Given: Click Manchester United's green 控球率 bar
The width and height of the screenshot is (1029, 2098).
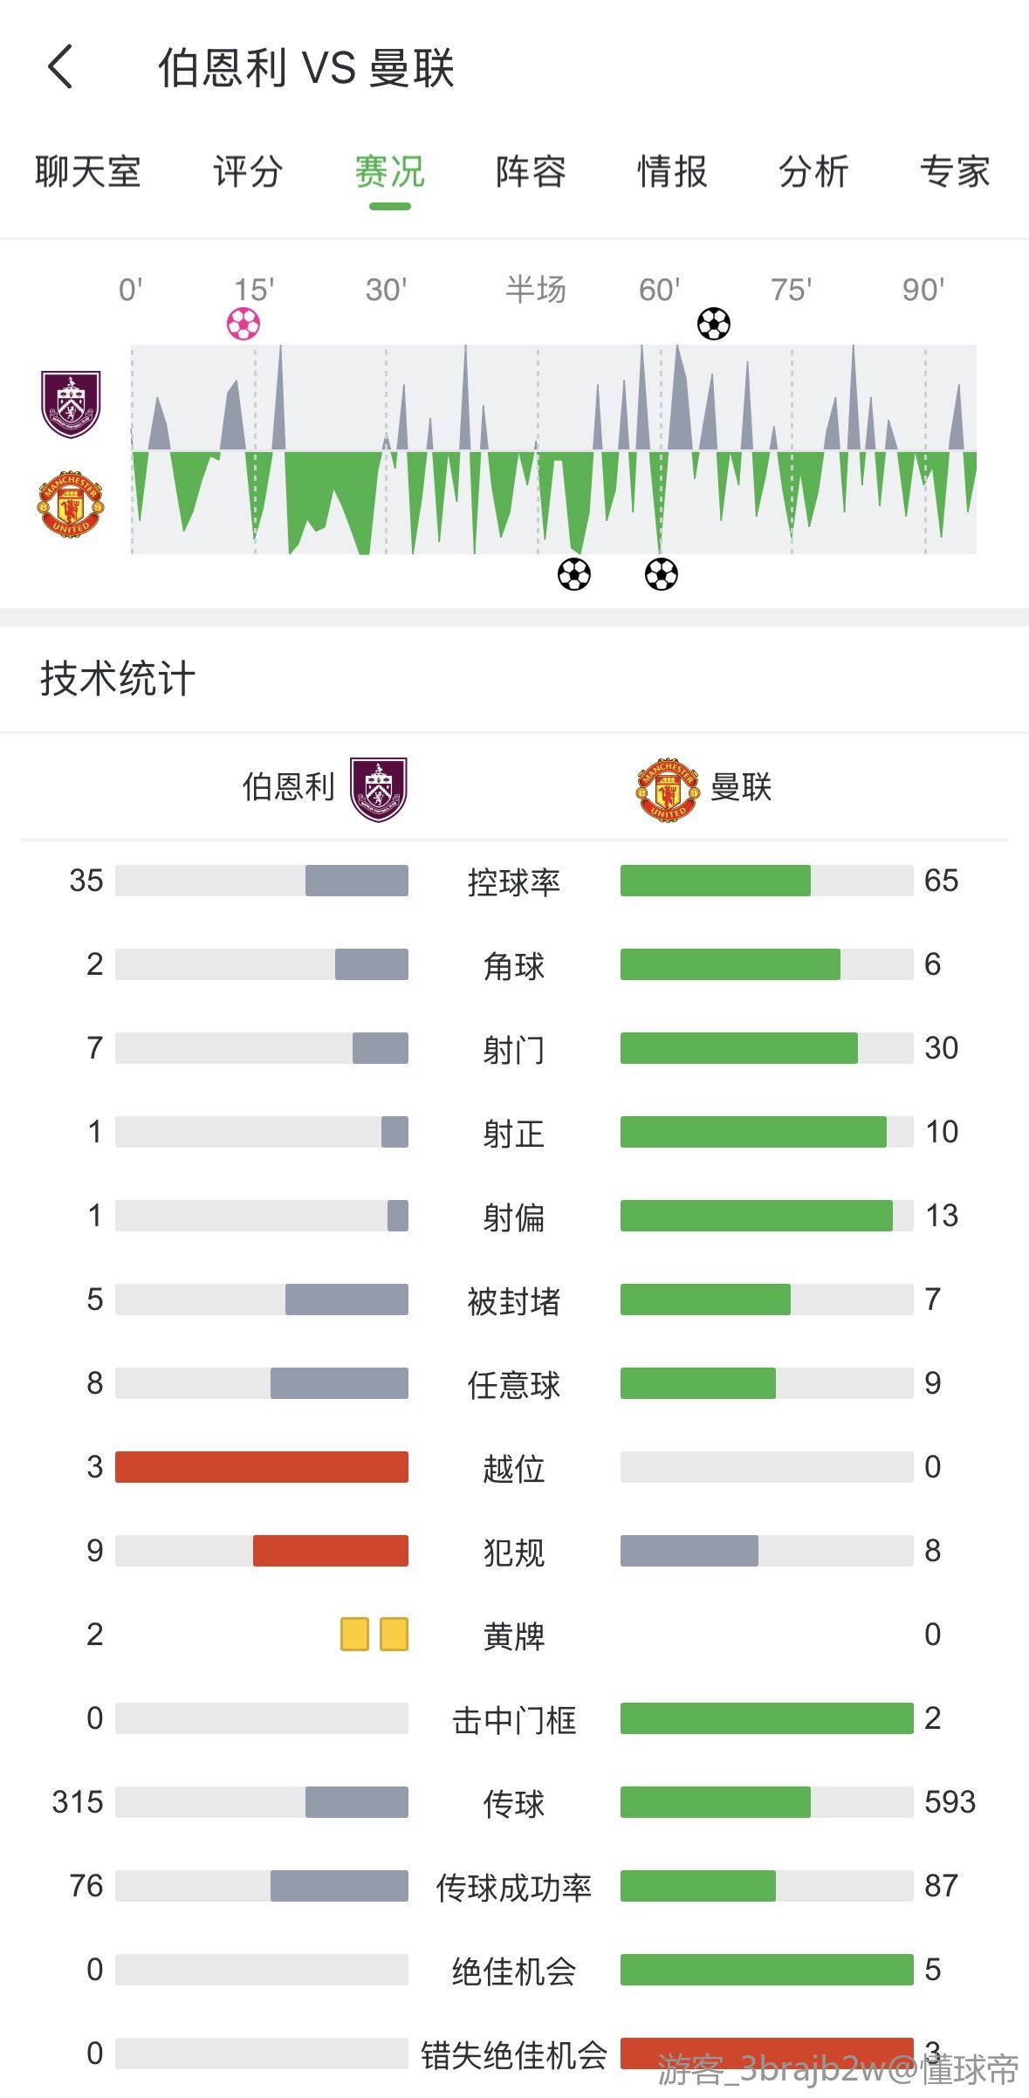Looking at the screenshot, I should tap(716, 881).
